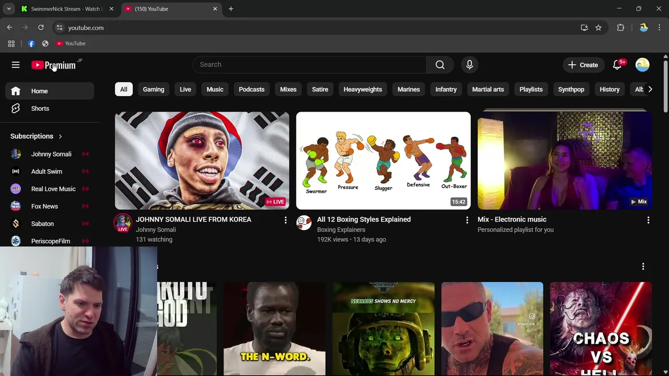Screen dimensions: 669x376
Task: Click the install app icon in address bar
Action: 584,28
